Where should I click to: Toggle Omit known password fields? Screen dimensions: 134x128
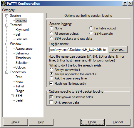(x=51, y=97)
